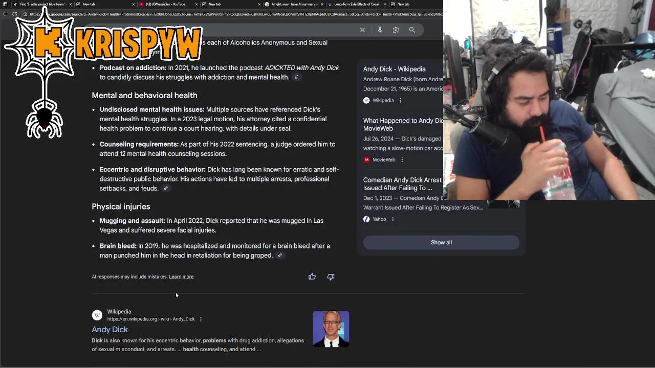Give thumbs down to AI response
The image size is (655, 368).
tap(331, 277)
